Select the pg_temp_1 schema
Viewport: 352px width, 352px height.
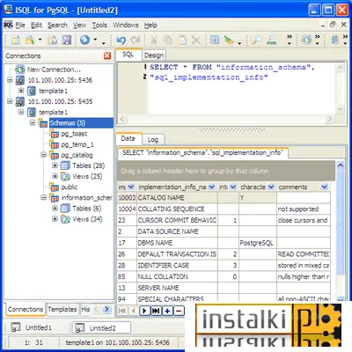(x=77, y=144)
